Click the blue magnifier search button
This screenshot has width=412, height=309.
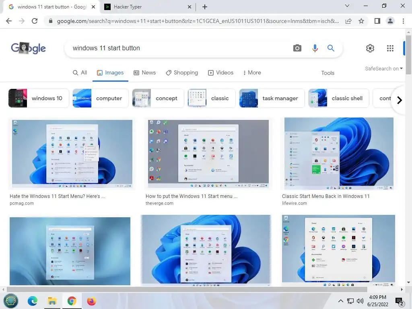tap(331, 48)
